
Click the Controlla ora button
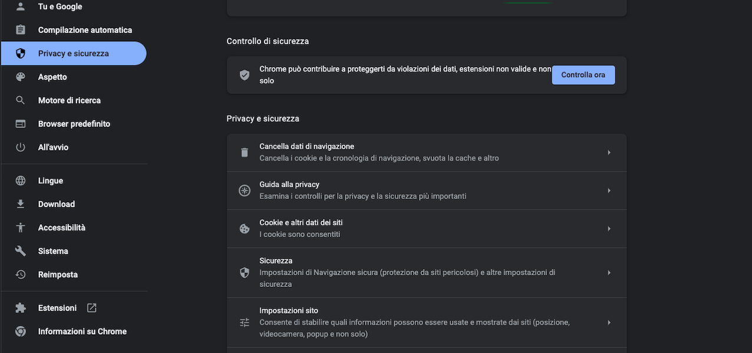583,75
